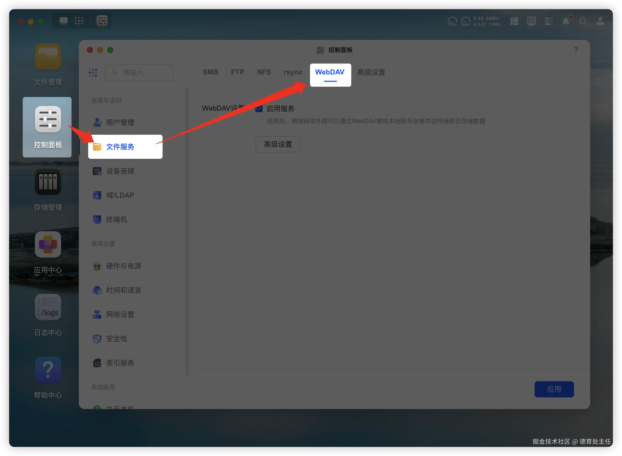Switch to the SMB tab

click(x=210, y=72)
